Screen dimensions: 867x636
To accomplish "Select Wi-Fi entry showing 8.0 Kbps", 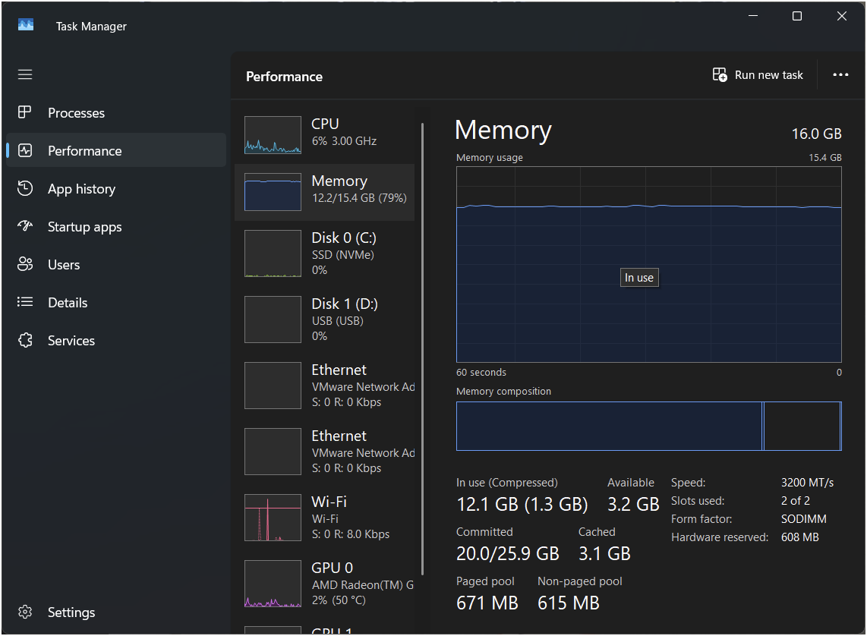I will point(325,518).
